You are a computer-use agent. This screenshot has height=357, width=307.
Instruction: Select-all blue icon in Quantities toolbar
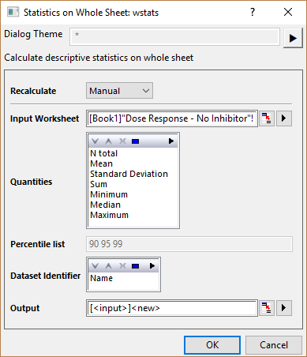click(x=136, y=141)
